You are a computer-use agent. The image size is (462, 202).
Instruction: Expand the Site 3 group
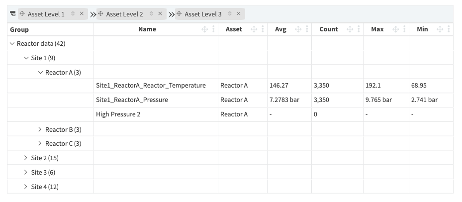click(x=26, y=173)
